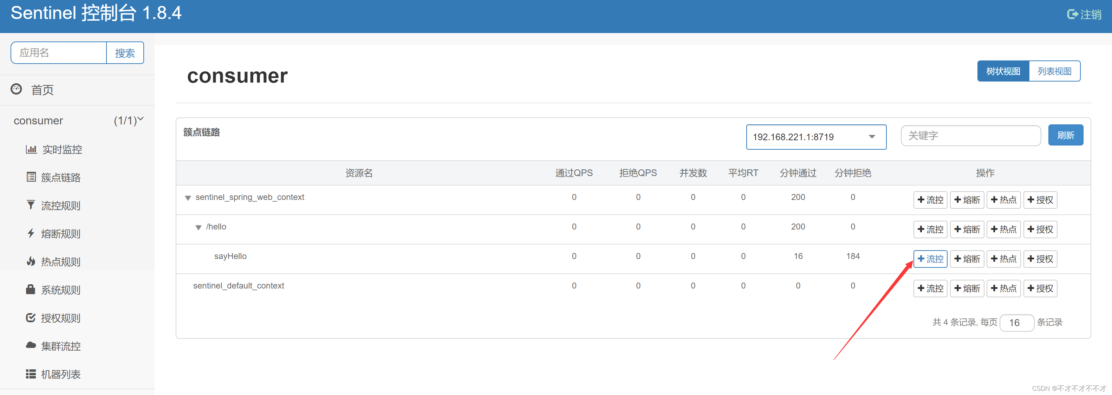Open 熔断规则 sidebar entry
1112x395 pixels.
(x=61, y=234)
